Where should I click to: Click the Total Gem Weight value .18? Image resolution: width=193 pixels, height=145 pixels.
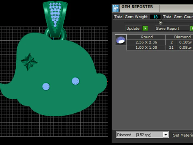click(x=155, y=17)
